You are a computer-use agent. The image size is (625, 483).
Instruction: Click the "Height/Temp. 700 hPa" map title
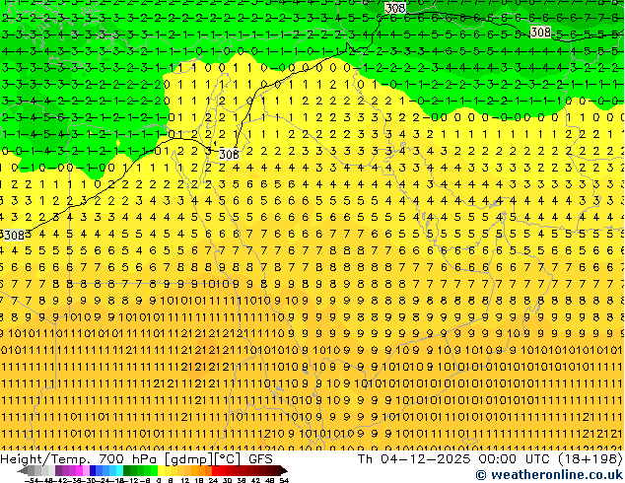[78, 459]
